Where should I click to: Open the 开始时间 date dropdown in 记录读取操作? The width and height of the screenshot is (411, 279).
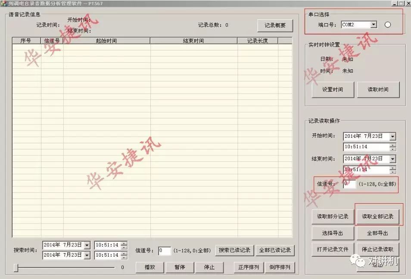(x=392, y=136)
